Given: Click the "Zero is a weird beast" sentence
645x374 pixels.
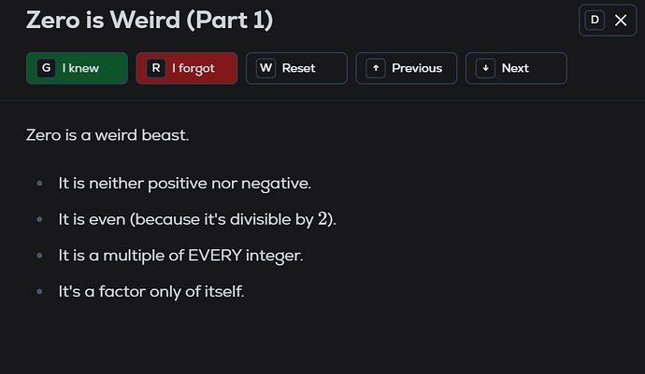Looking at the screenshot, I should point(108,136).
